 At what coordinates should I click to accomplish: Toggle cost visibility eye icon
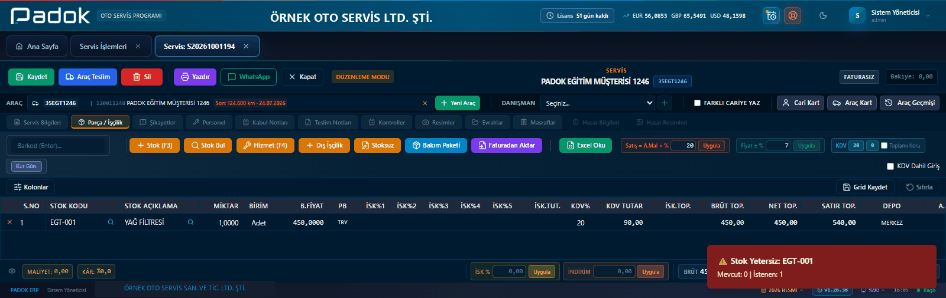point(12,271)
